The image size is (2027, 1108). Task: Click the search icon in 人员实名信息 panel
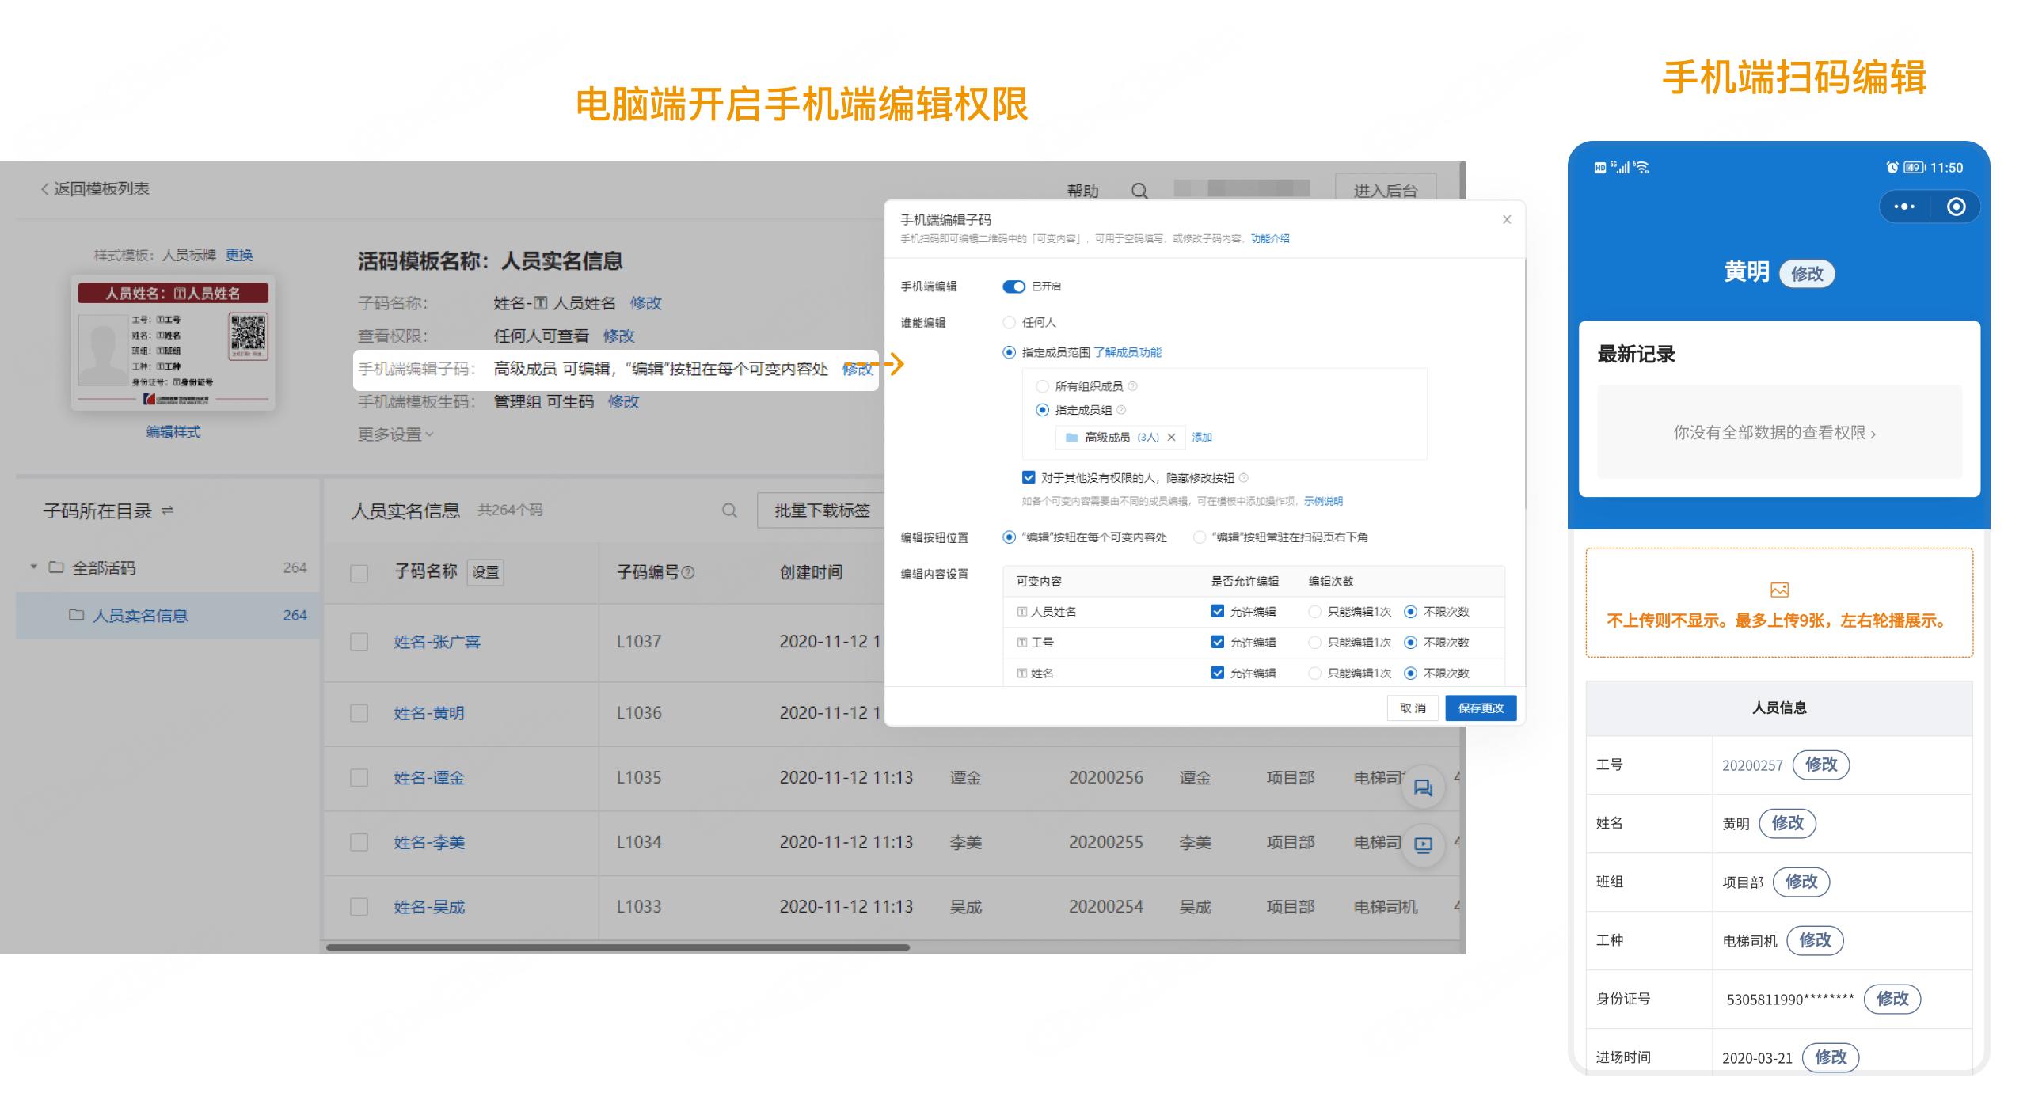728,511
